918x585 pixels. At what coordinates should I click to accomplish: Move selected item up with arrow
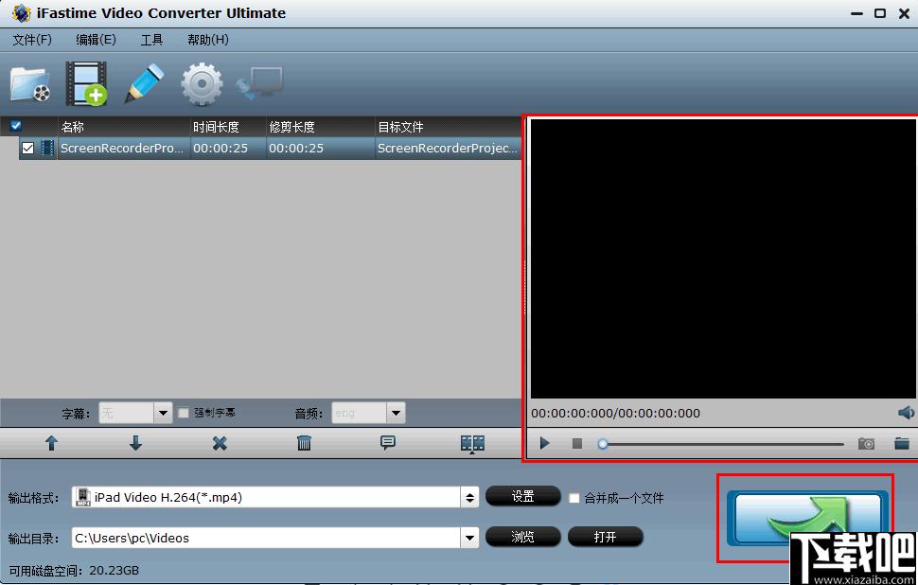pos(51,443)
